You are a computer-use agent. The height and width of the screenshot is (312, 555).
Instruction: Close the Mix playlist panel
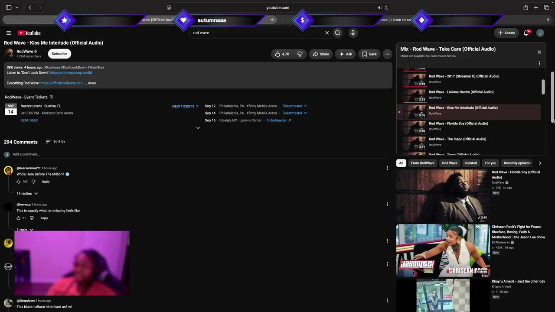(x=539, y=52)
